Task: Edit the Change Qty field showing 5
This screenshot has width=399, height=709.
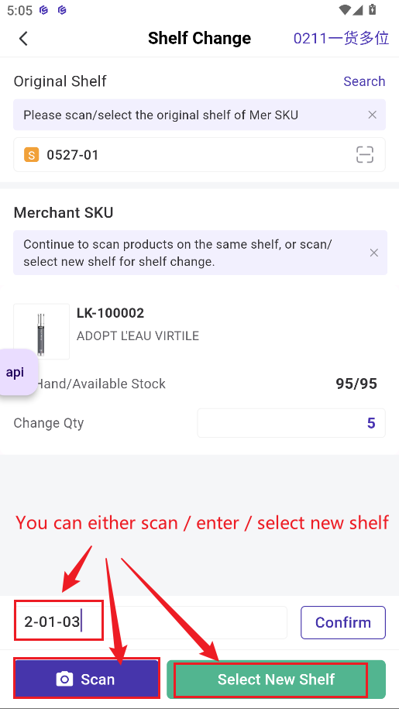Action: click(291, 423)
